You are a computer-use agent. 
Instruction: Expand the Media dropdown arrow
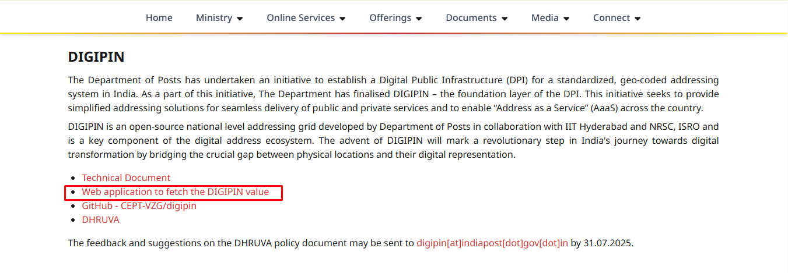pyautogui.click(x=566, y=19)
